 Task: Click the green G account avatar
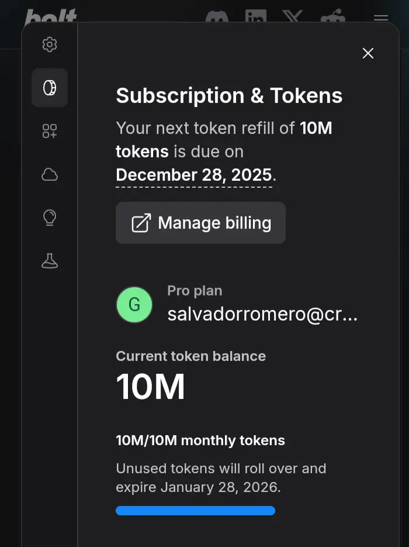[x=134, y=305]
